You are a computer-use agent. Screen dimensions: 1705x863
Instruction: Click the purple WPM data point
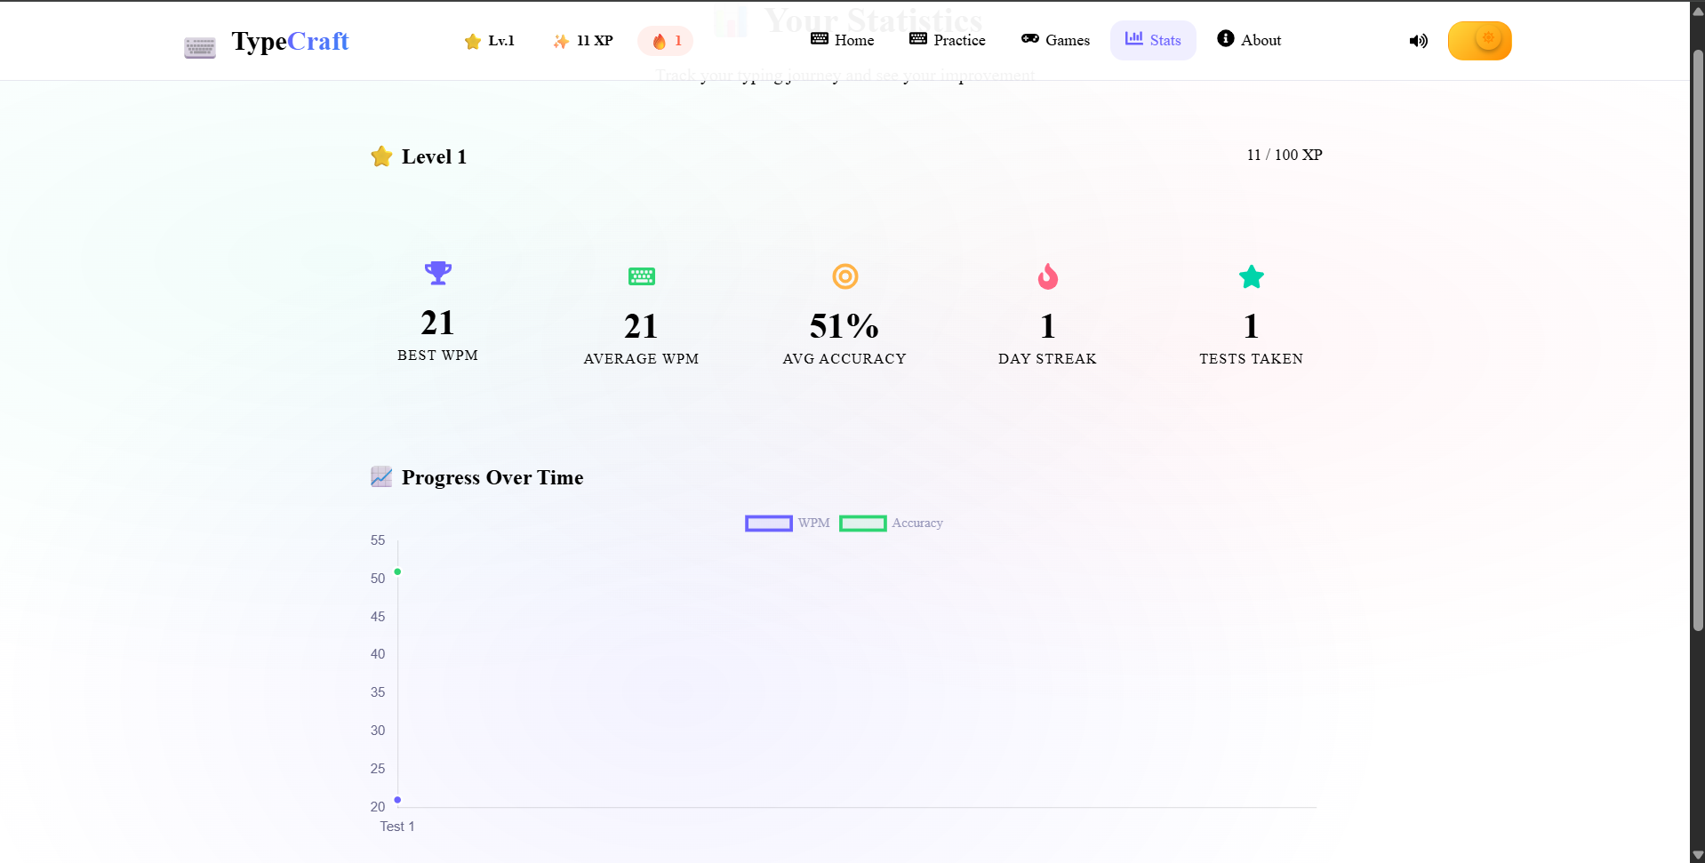[x=397, y=800]
